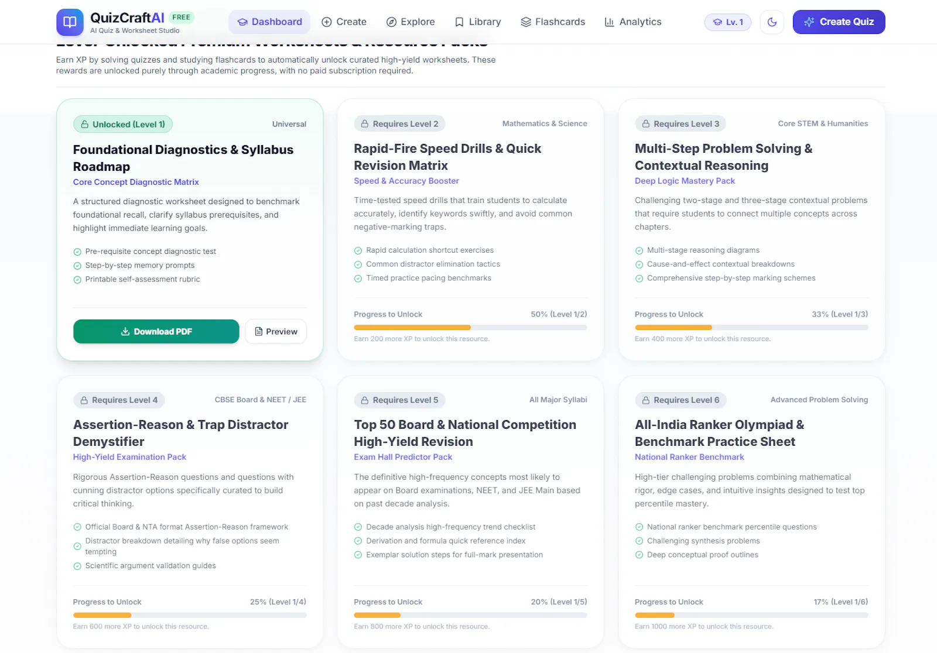This screenshot has width=937, height=653.
Task: Click the Create Quiz button
Action: pyautogui.click(x=839, y=22)
